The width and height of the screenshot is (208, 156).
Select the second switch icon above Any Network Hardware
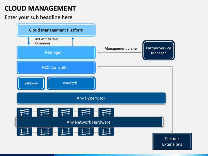tap(45, 112)
